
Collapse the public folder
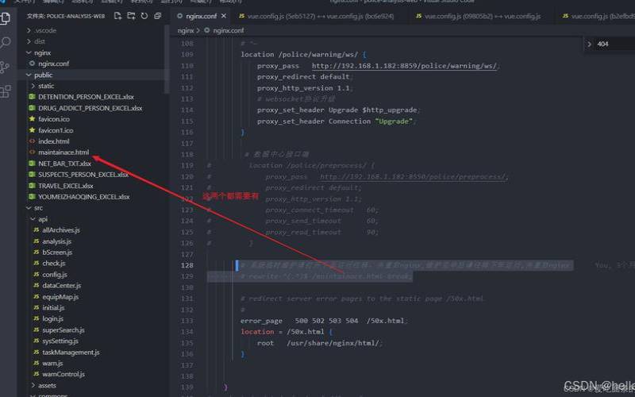43,75
